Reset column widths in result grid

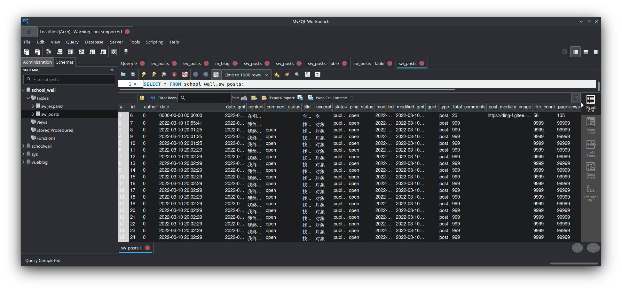(142, 98)
